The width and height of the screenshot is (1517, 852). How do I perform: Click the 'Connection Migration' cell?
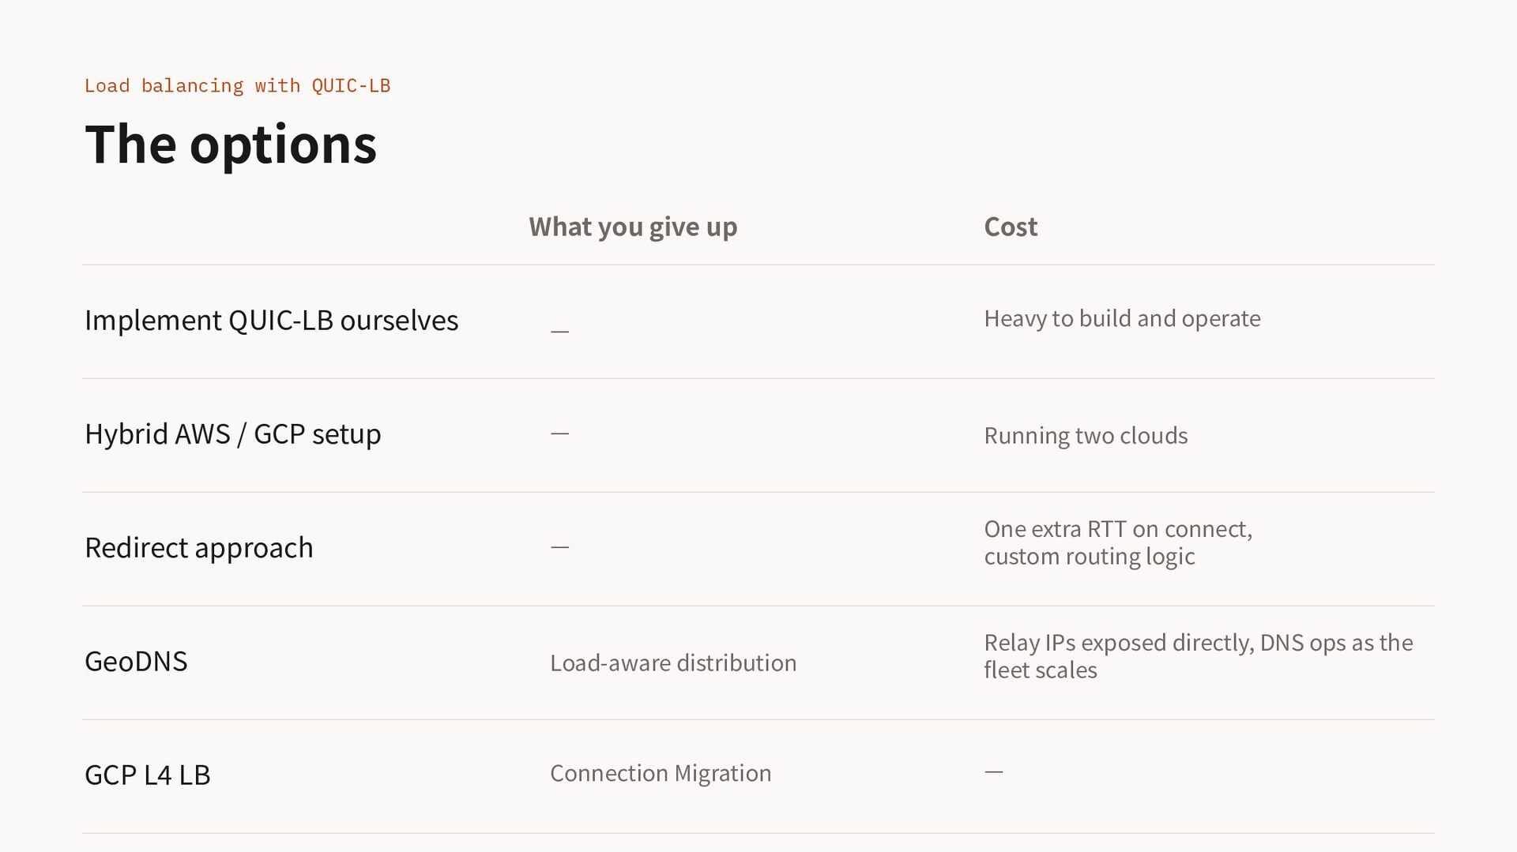[x=661, y=774]
